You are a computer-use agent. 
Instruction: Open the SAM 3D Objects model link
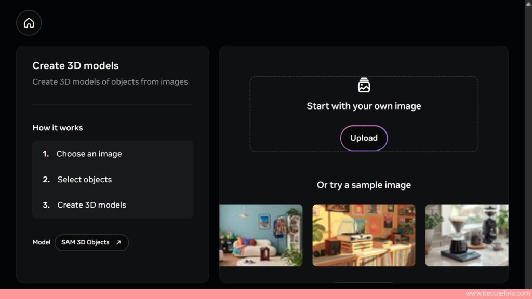tap(91, 242)
